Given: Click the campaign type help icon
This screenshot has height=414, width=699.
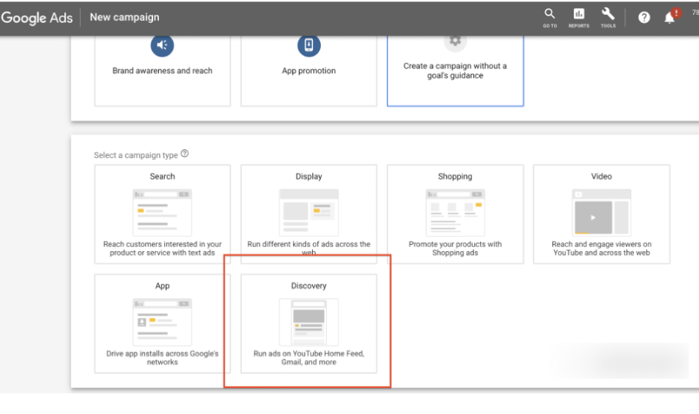Looking at the screenshot, I should pos(185,154).
